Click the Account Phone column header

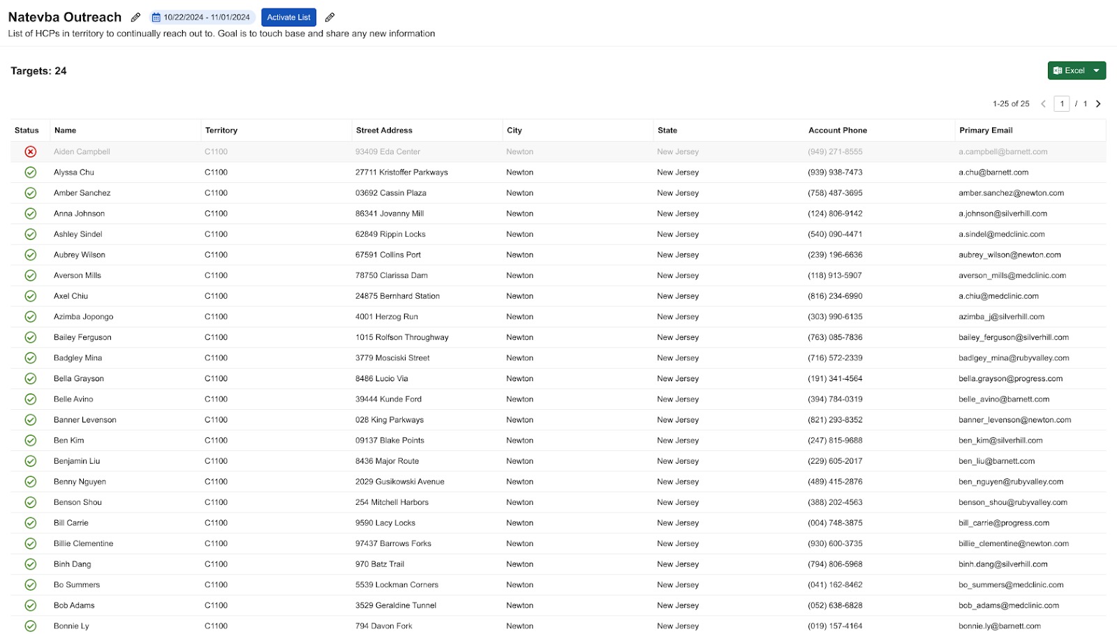[837, 131]
